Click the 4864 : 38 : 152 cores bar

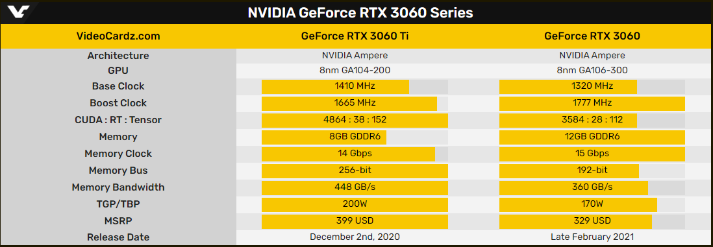coord(355,121)
